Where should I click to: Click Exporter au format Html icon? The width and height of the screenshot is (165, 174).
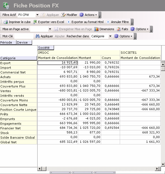pos(69,22)
